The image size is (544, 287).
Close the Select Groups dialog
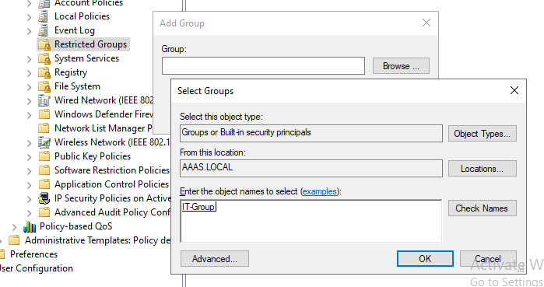coord(514,90)
